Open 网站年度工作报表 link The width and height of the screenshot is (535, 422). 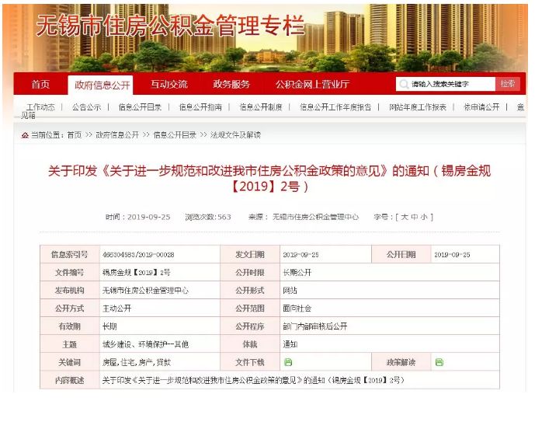(418, 107)
